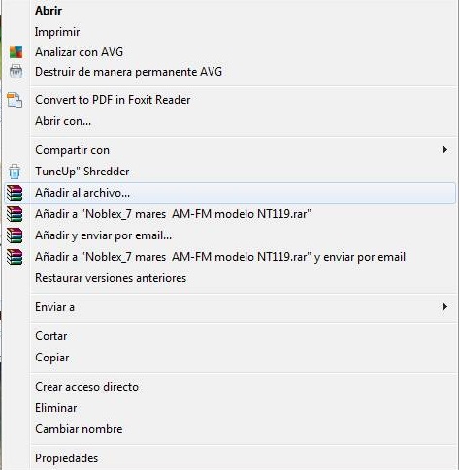The height and width of the screenshot is (470, 459).
Task: Click the AVG antivirus colored icon
Action: [16, 52]
